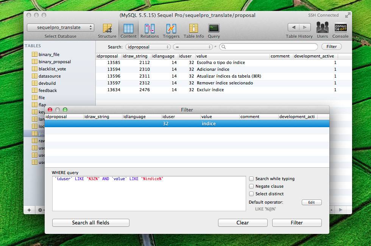Viewport: 371px width, 246px height.
Task: Show the Console window icon
Action: 340,28
